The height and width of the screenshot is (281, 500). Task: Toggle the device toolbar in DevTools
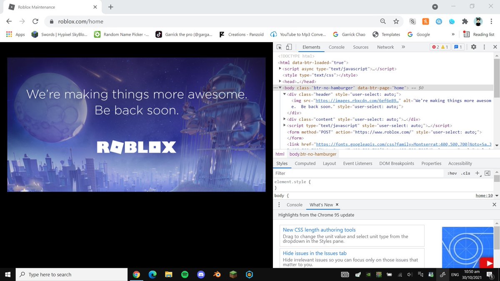coord(289,47)
